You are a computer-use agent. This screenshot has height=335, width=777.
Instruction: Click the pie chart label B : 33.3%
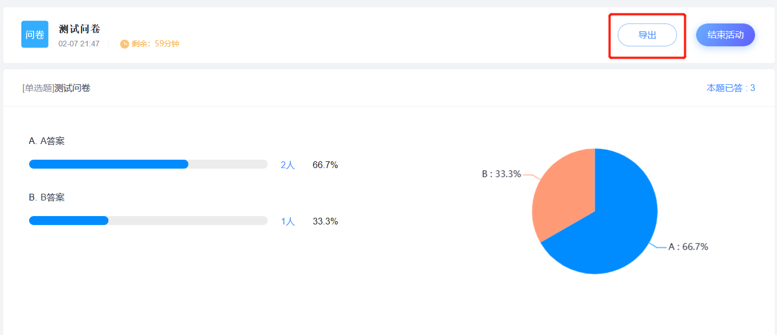coord(501,174)
